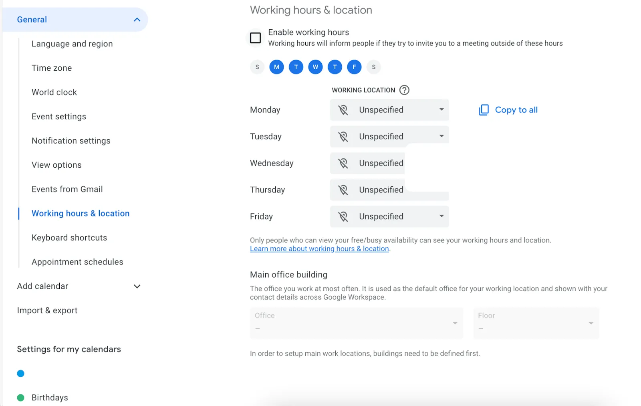Go to Appointment schedules settings

pyautogui.click(x=77, y=262)
